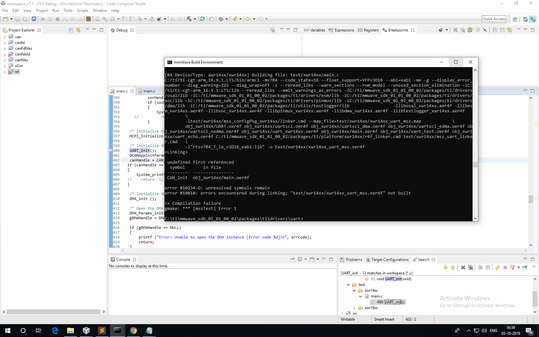Screen dimensions: 539x337
Task: Remove selected breakpoint in Breakpoints view
Action: [455, 30]
